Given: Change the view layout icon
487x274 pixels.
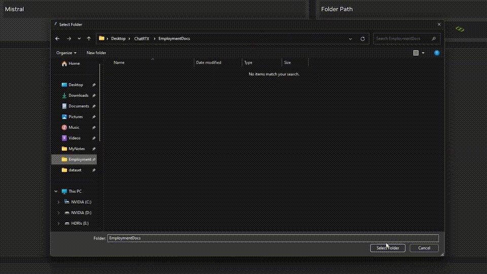Looking at the screenshot, I should point(416,53).
